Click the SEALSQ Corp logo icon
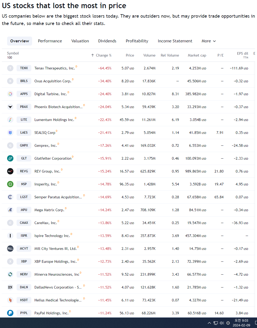The image size is (257, 328). click(x=10, y=133)
